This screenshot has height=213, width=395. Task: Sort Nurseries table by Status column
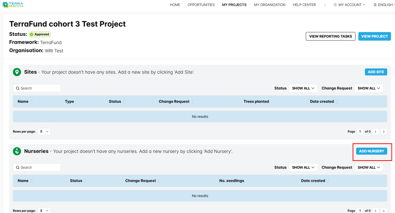coord(85,181)
